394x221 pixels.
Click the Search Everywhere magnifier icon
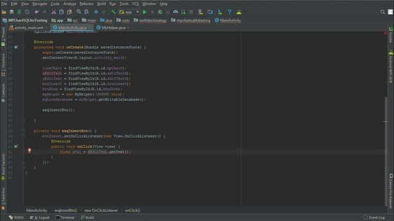[382, 12]
